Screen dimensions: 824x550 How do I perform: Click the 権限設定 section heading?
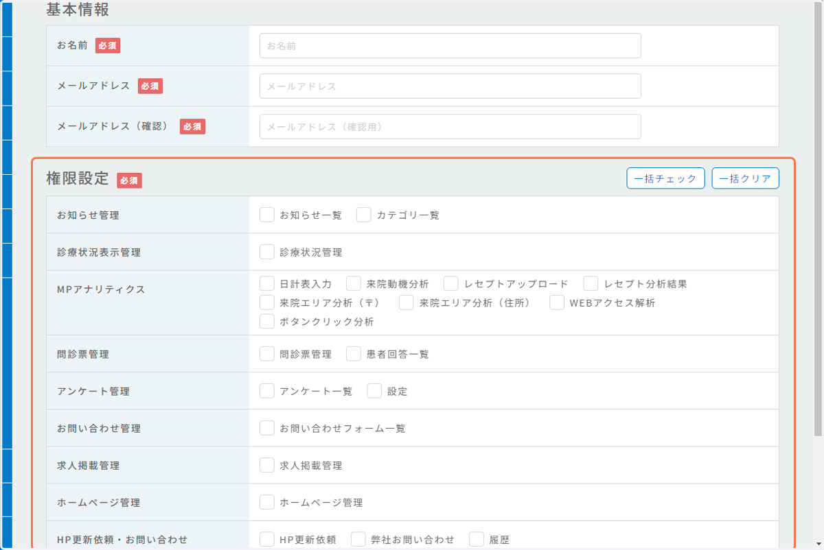tap(78, 178)
